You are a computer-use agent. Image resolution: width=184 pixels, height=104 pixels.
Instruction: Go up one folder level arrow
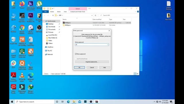(53, 15)
